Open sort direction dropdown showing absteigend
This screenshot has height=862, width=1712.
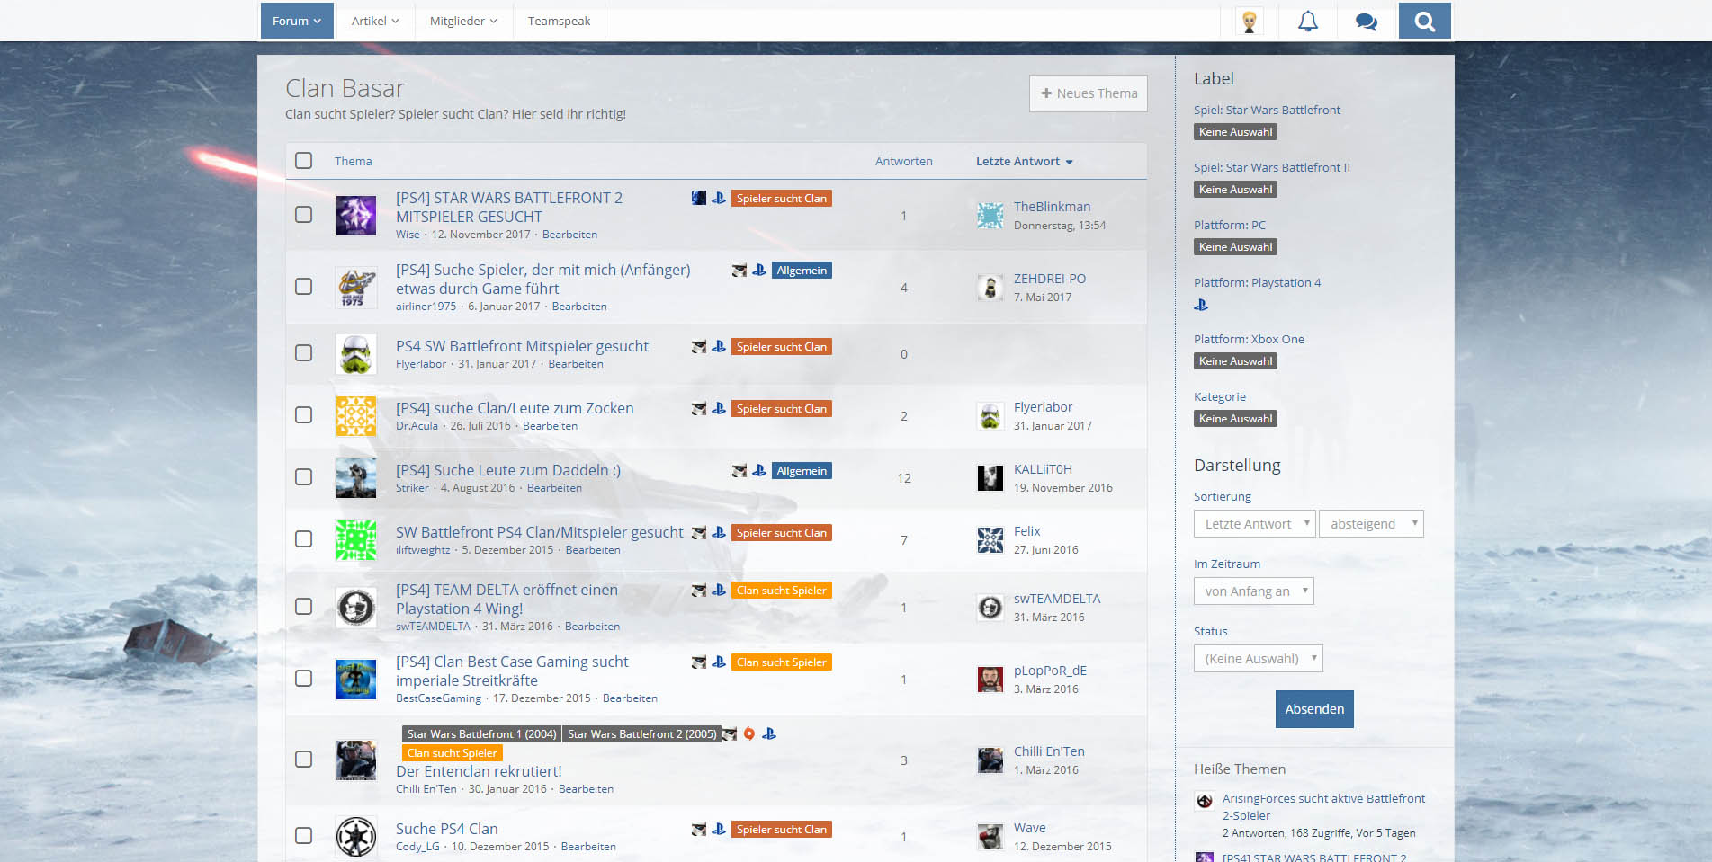coord(1371,524)
